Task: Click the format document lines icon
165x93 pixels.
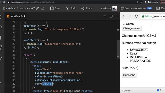Action: coord(105,16)
